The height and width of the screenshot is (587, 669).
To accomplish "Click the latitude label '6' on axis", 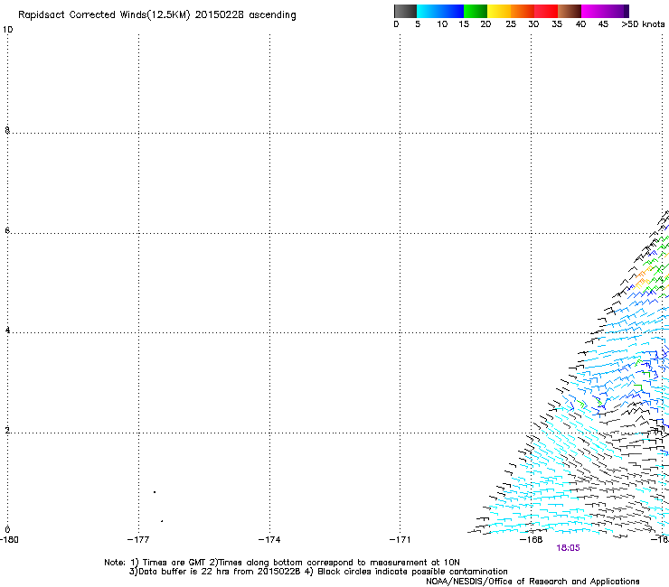I will coord(7,230).
